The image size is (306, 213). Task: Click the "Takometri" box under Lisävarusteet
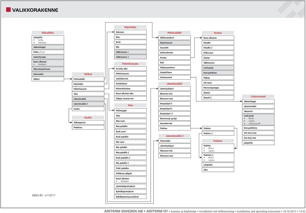coord(259,111)
